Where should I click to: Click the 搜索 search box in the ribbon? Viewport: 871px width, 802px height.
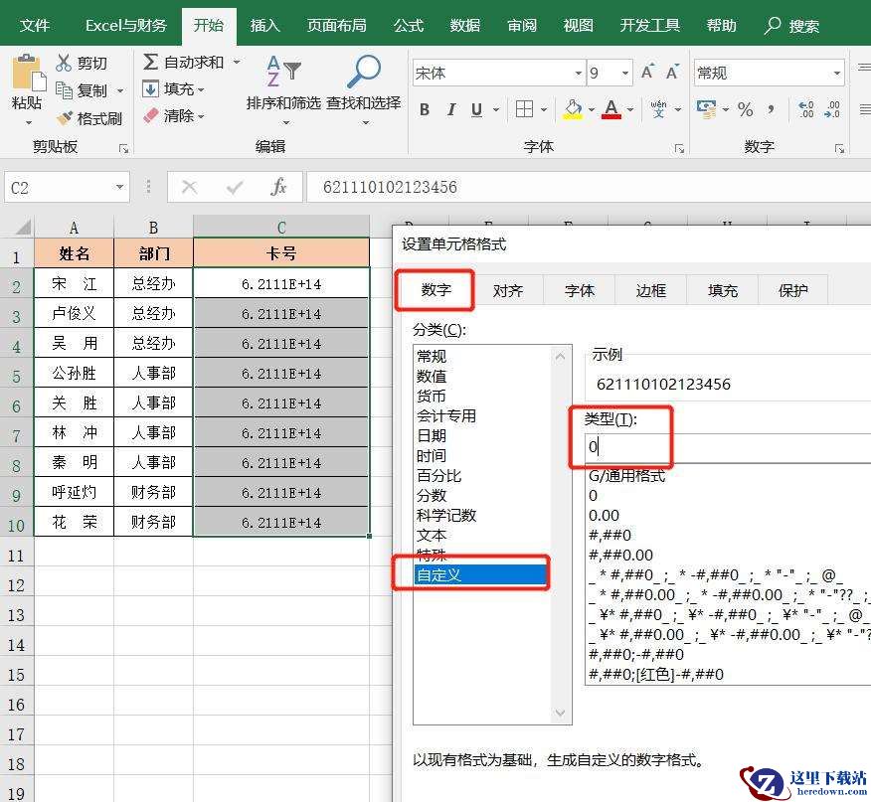(x=793, y=26)
